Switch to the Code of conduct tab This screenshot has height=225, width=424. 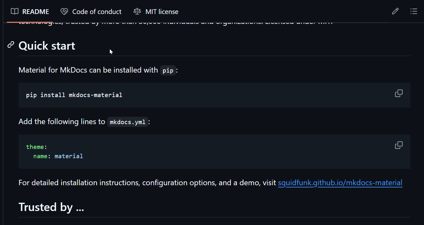click(x=91, y=12)
